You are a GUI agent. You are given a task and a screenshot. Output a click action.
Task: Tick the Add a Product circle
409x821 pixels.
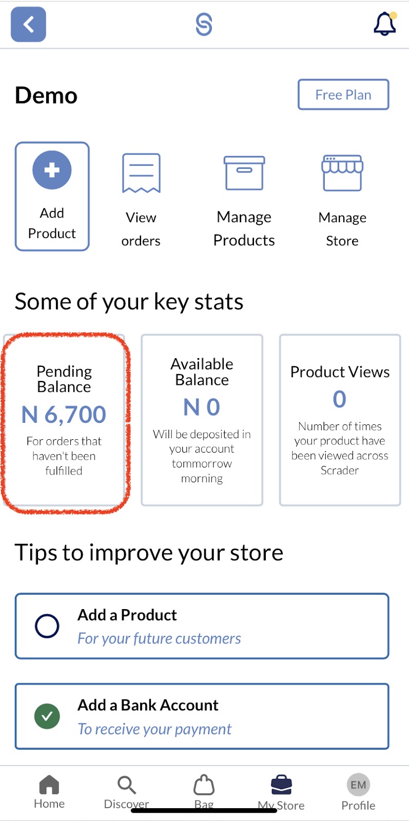[x=47, y=626]
